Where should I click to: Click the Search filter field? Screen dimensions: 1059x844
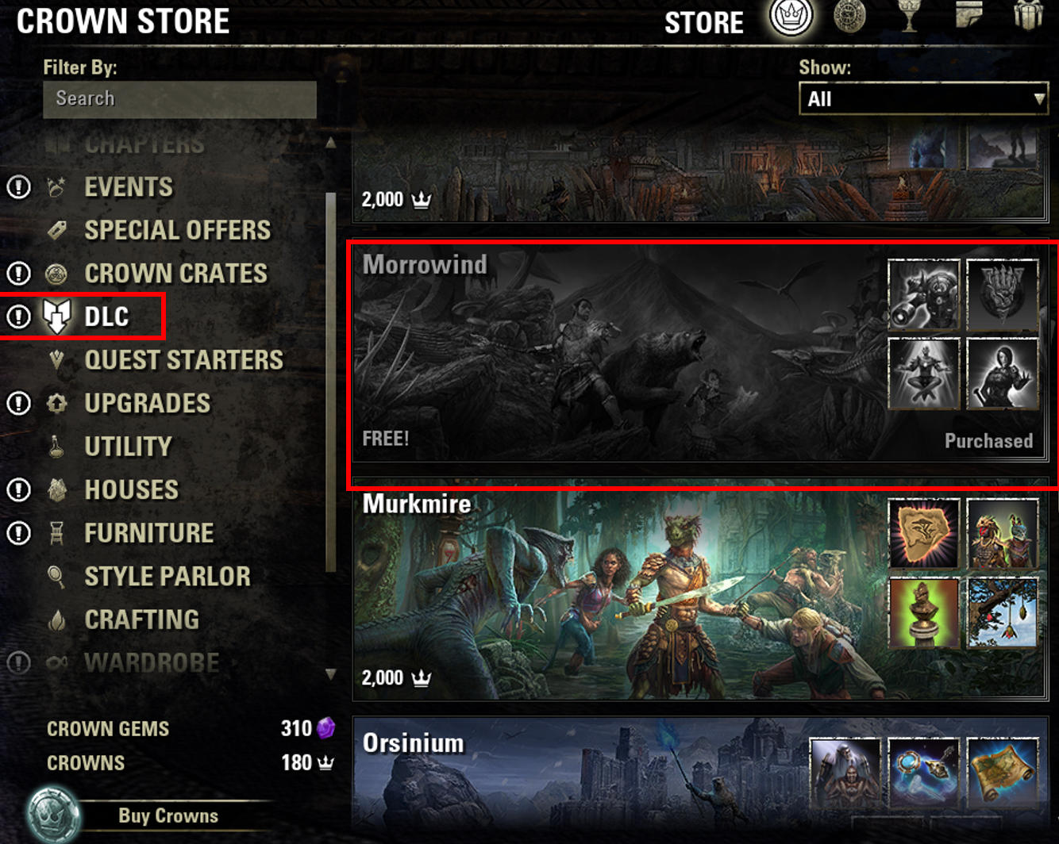pyautogui.click(x=180, y=99)
